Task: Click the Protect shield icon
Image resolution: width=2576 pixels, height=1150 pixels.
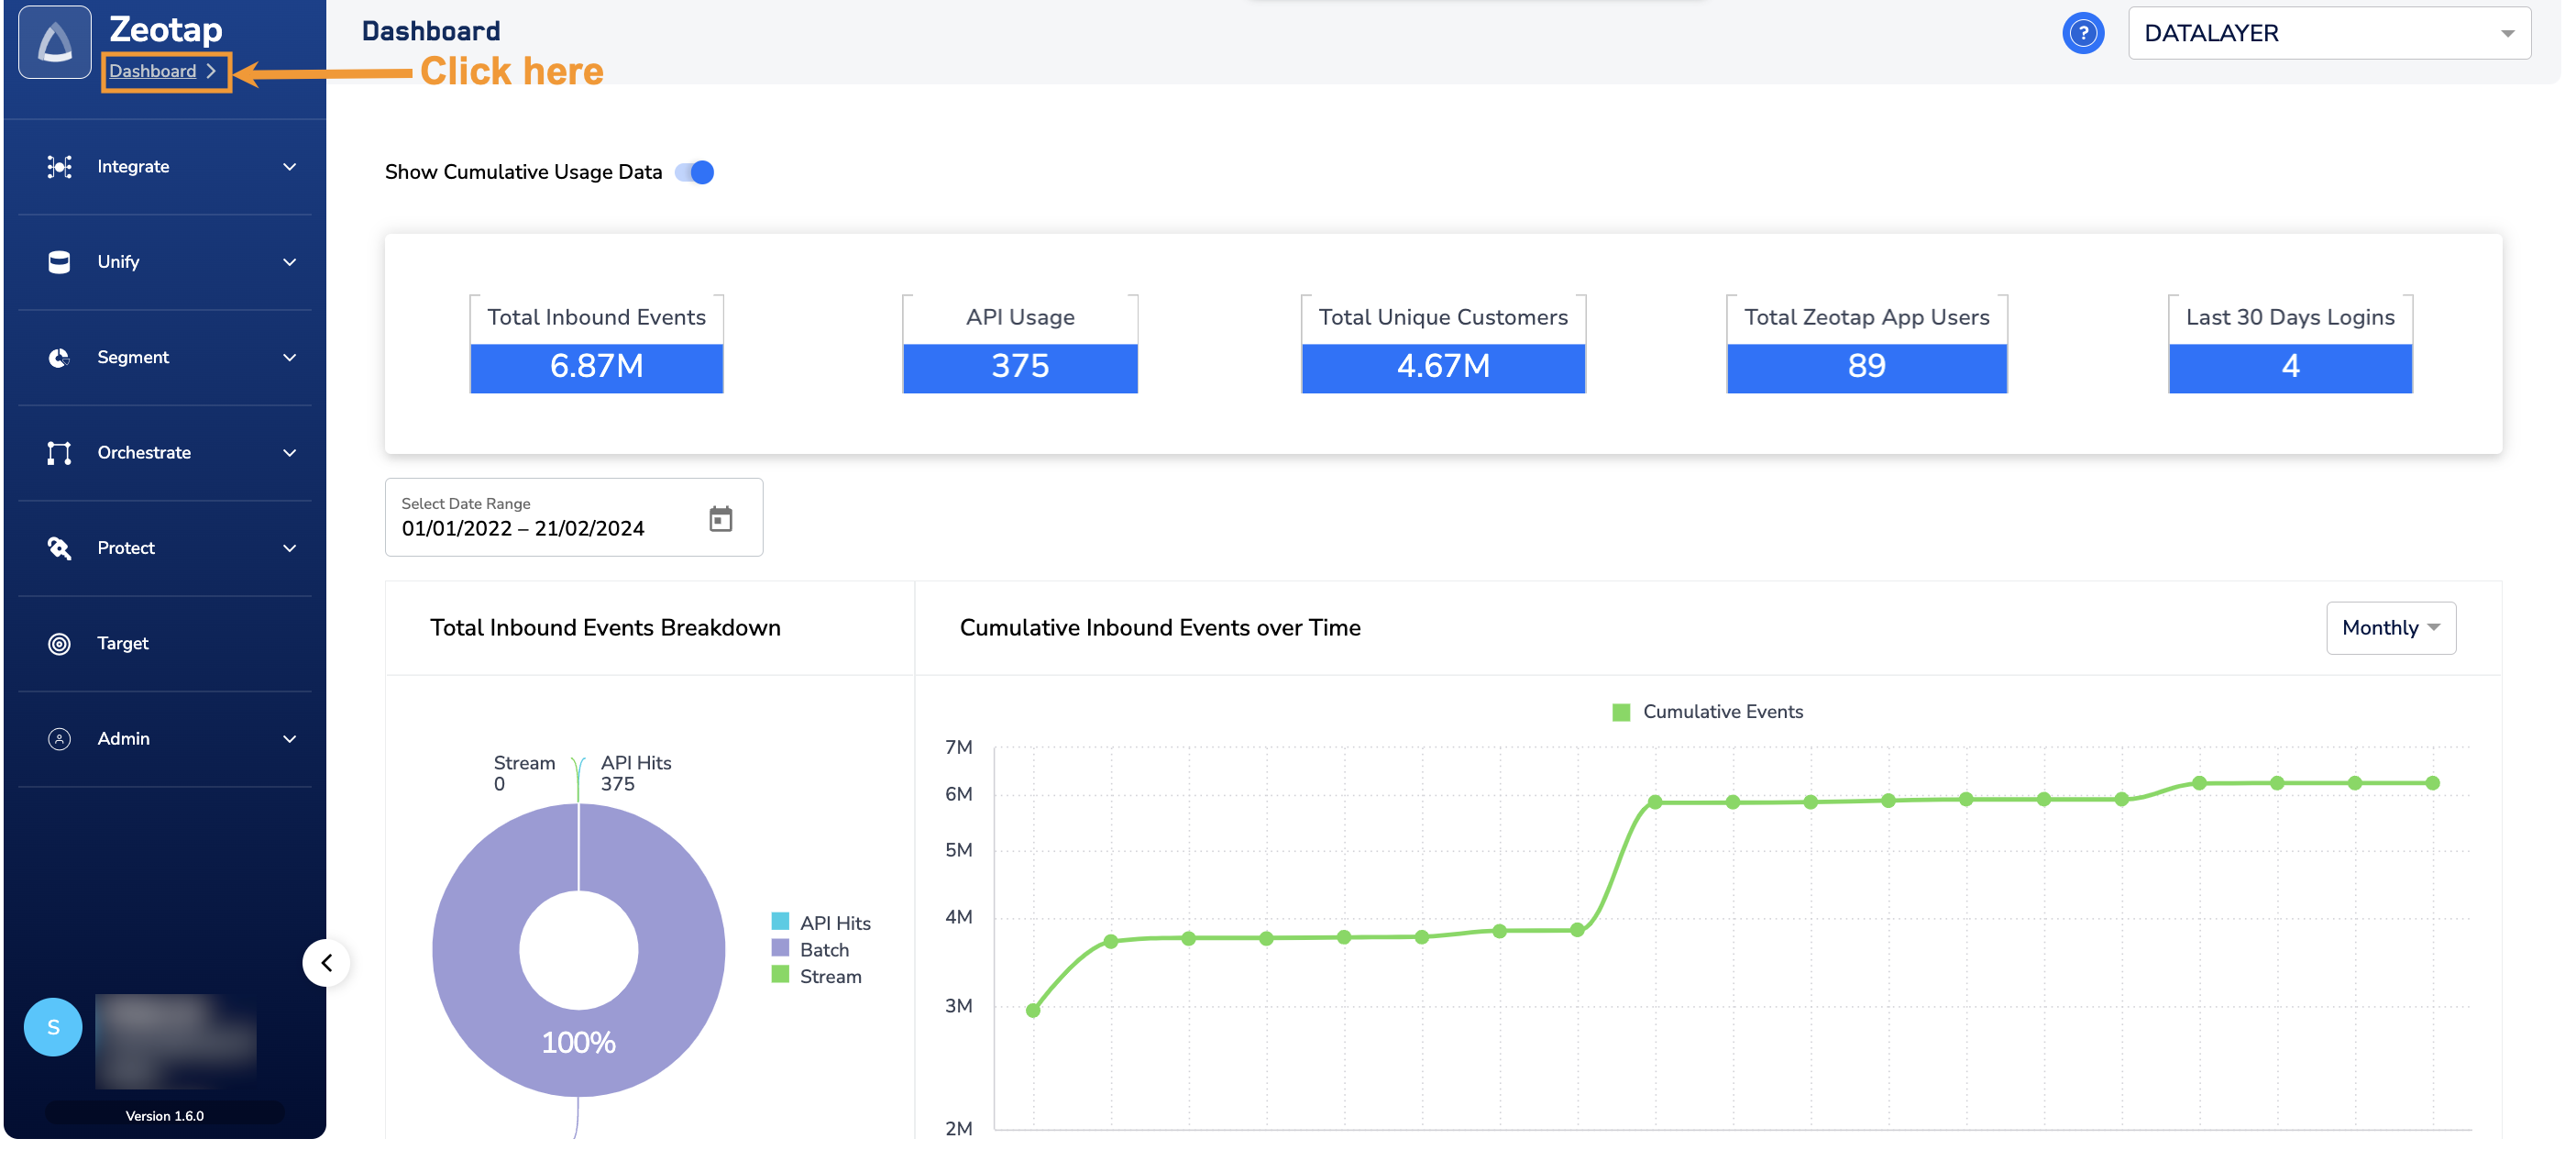Action: click(x=59, y=548)
